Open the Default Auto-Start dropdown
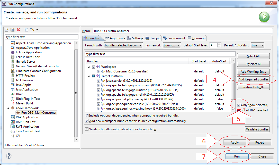This screenshot has height=165, width=279. point(257,45)
